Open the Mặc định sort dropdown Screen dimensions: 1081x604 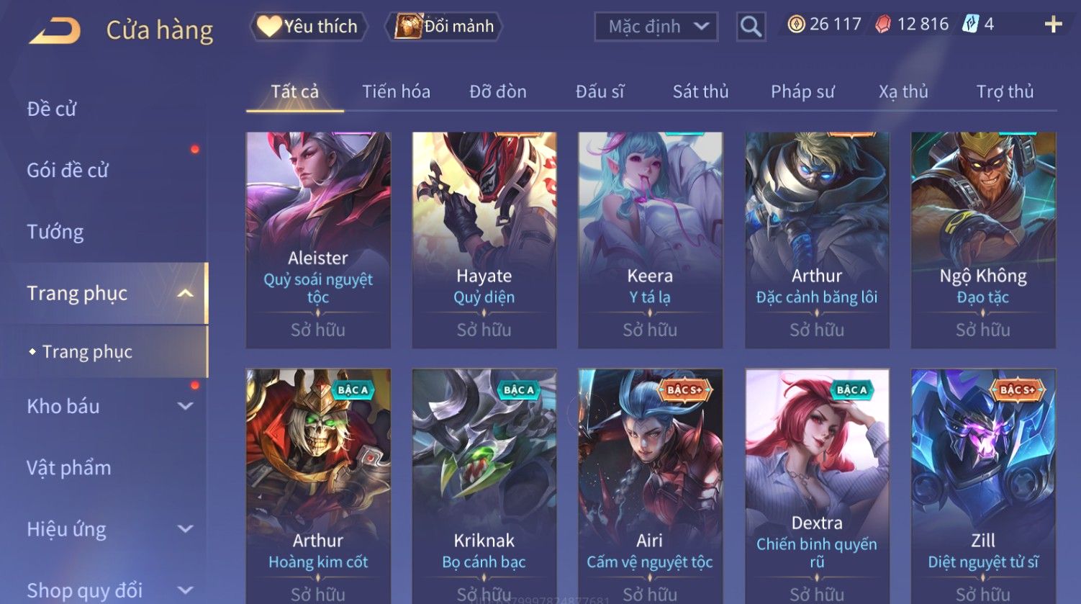[x=656, y=27]
